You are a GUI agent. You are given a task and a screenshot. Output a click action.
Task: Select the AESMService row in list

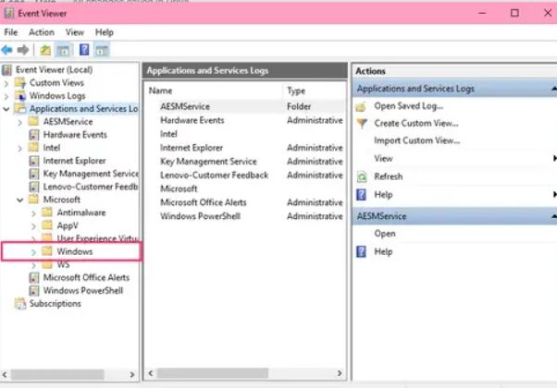(x=245, y=106)
